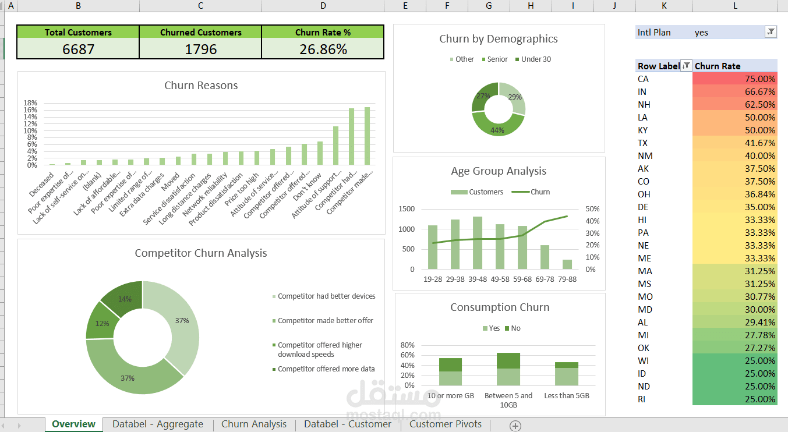Image resolution: width=788 pixels, height=432 pixels.
Task: Toggle the Yes legend entry in Consumption Churn
Action: (489, 328)
